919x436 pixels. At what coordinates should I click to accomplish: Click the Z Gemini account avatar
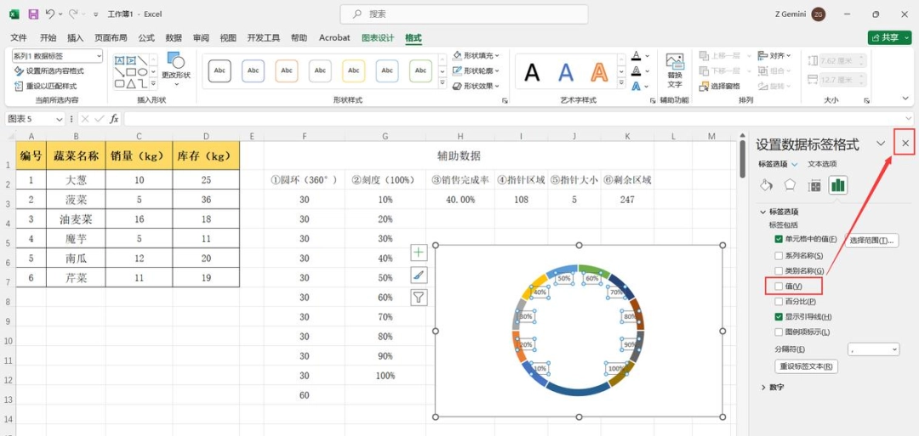click(819, 14)
